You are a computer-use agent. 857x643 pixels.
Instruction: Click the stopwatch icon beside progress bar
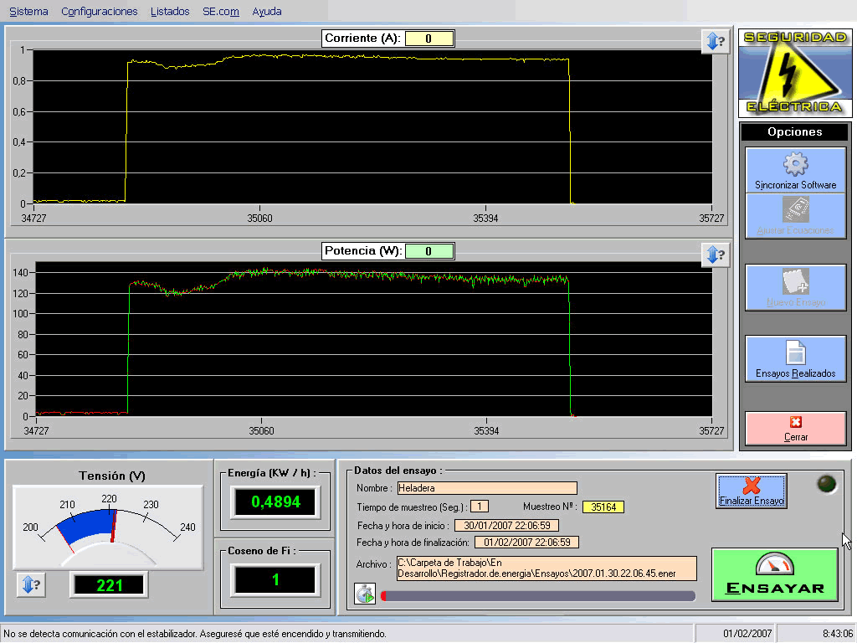365,594
